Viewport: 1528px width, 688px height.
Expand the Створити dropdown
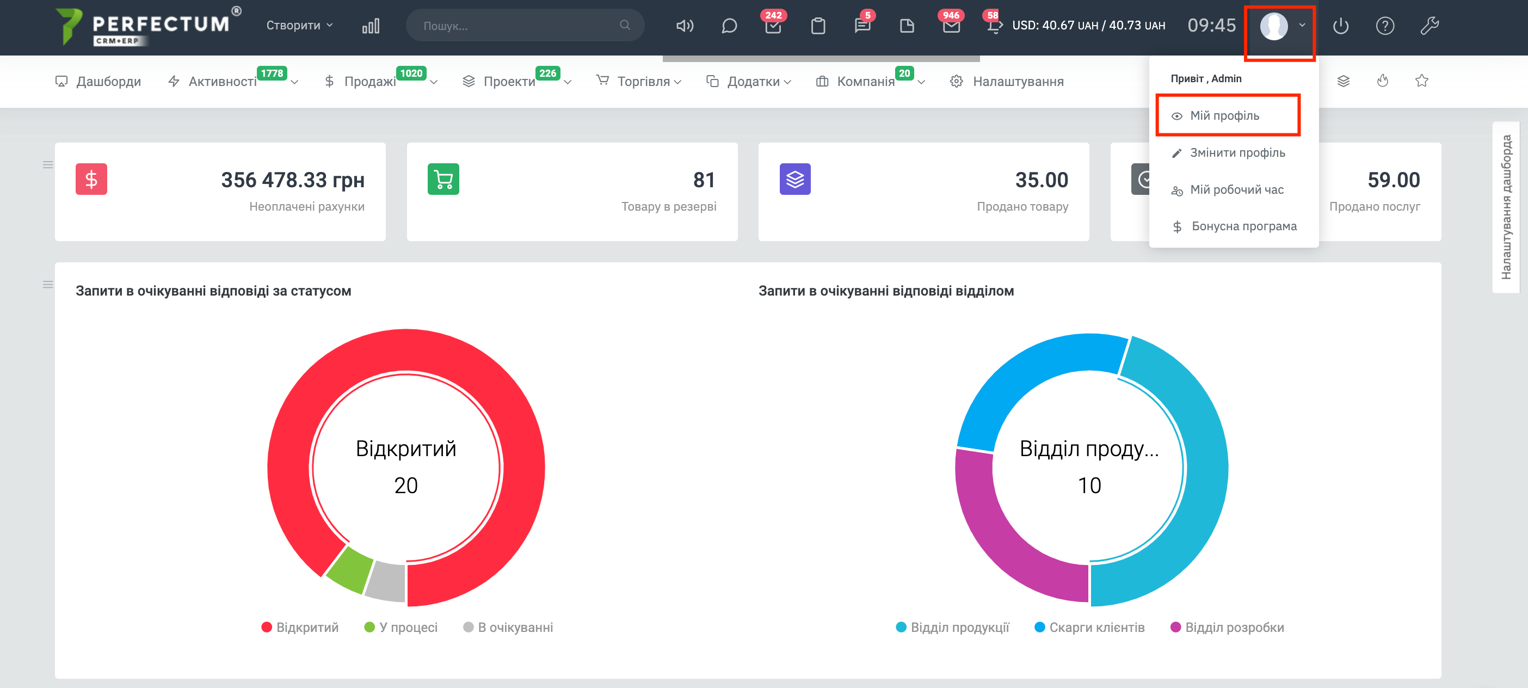(299, 26)
